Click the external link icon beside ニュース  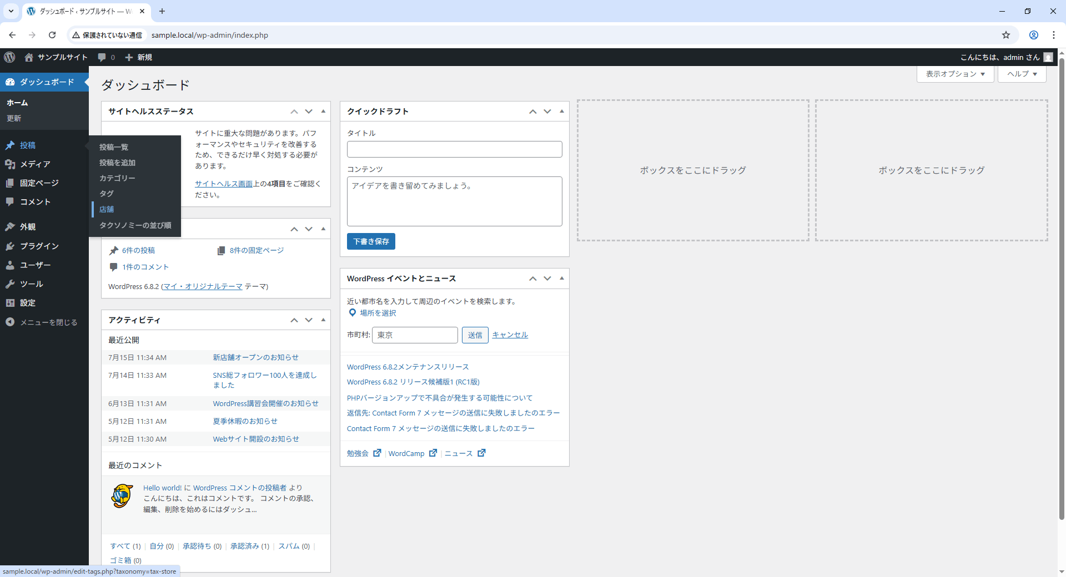coord(481,453)
